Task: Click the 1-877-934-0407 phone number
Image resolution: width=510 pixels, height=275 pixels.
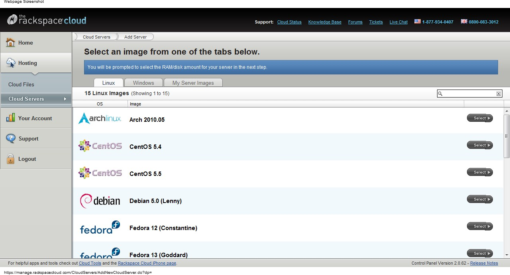Action: click(437, 22)
